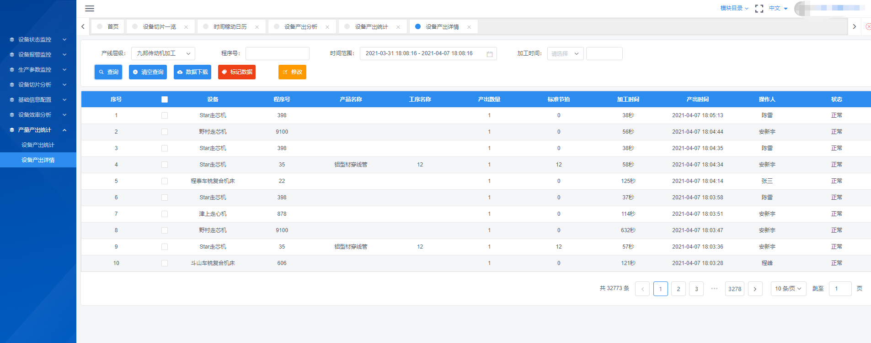This screenshot has width=871, height=343.
Task: Open the 中文 language dropdown
Action: coord(778,8)
